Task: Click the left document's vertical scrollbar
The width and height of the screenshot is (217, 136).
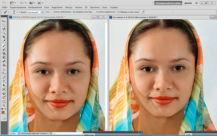Action: [x=106, y=75]
